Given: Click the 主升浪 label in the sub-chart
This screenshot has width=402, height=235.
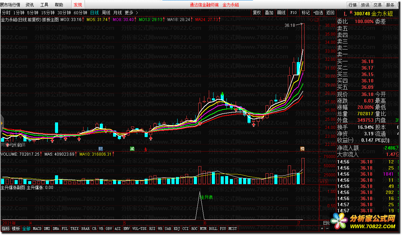Looking at the screenshot, I should [206, 197].
